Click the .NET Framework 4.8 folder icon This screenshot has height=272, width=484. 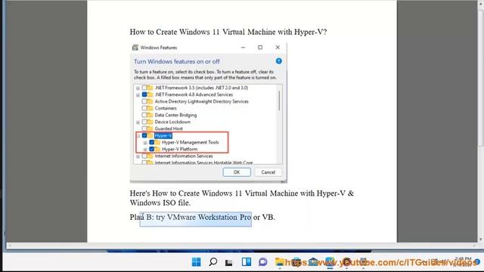150,94
